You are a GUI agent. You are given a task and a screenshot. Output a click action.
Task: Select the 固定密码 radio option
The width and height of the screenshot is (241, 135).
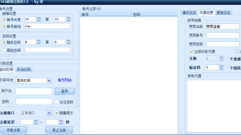click(4, 50)
